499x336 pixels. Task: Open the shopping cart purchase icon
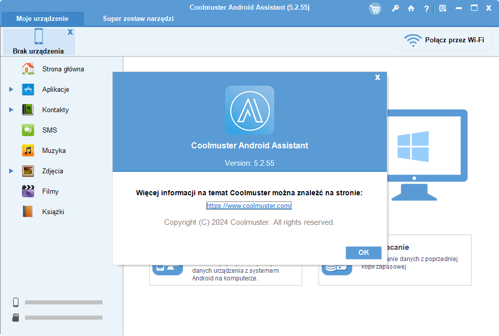(375, 9)
